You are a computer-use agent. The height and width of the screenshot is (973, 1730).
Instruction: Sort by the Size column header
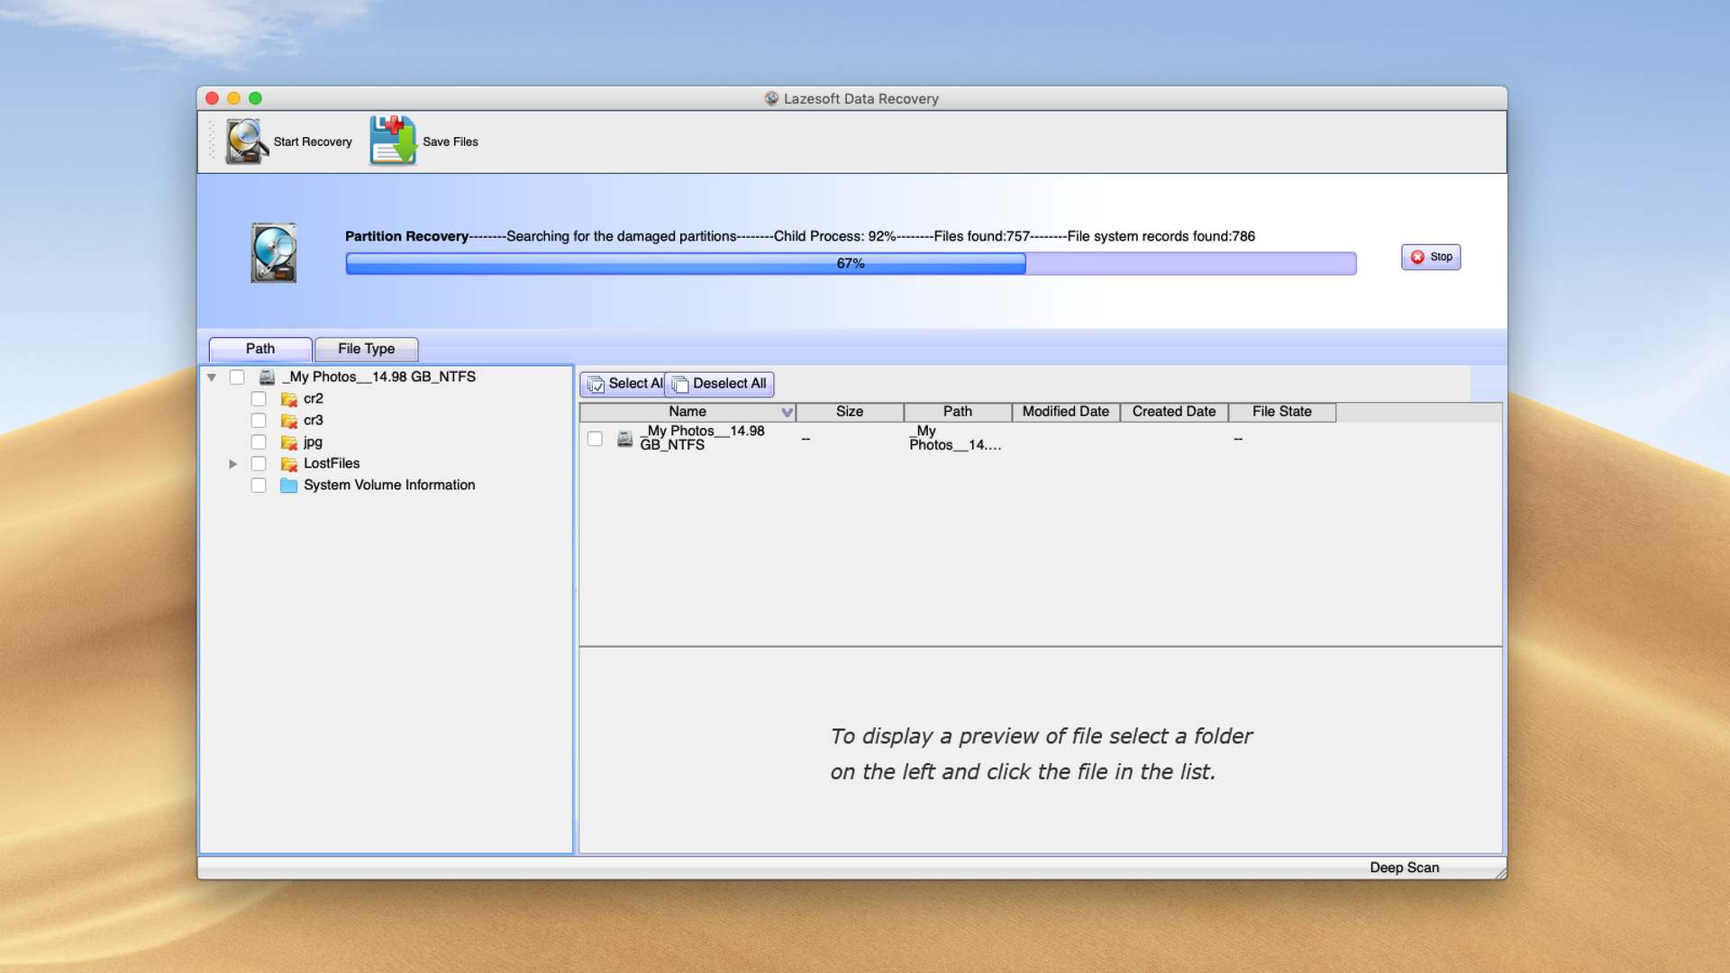[850, 412]
